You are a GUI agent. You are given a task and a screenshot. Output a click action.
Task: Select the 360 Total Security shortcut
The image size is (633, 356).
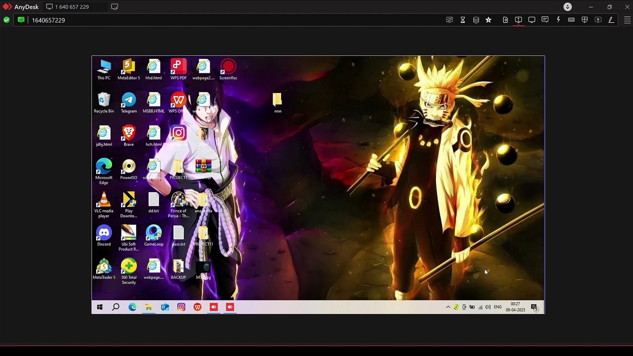[x=129, y=271]
